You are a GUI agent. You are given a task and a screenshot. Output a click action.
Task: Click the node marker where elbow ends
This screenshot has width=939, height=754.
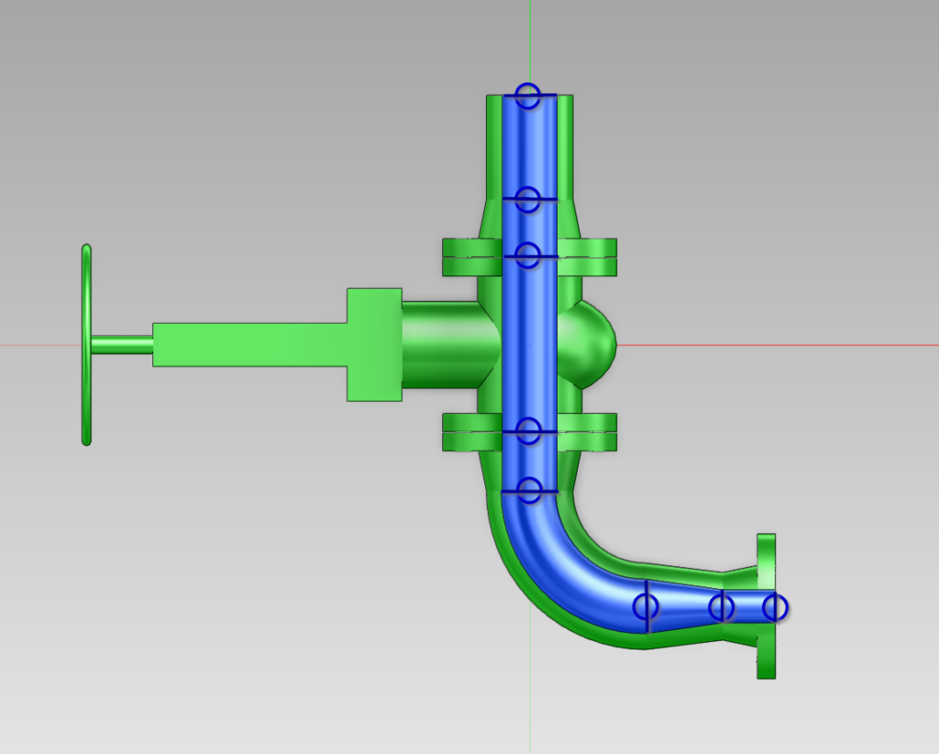[x=646, y=606]
